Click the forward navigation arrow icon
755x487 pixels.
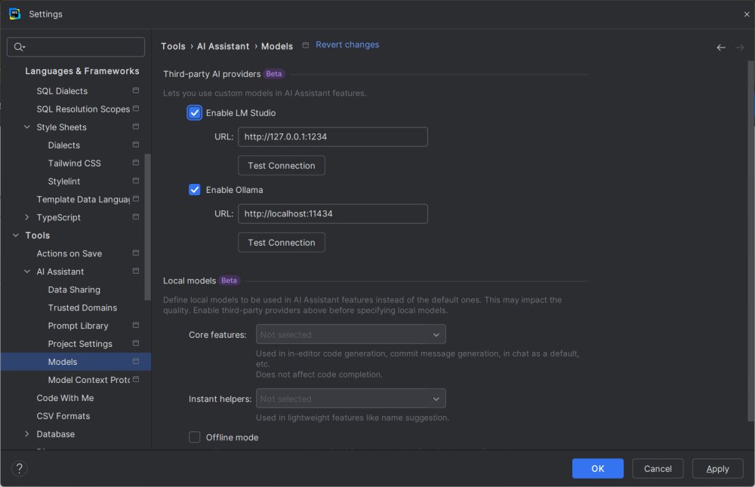tap(740, 47)
